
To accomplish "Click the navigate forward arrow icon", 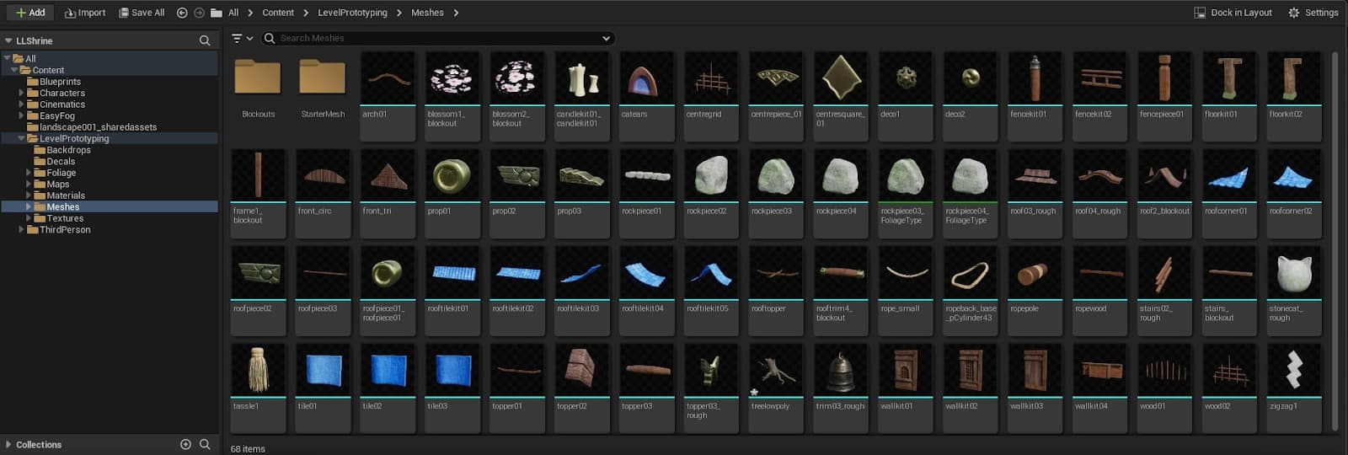I will [x=199, y=13].
